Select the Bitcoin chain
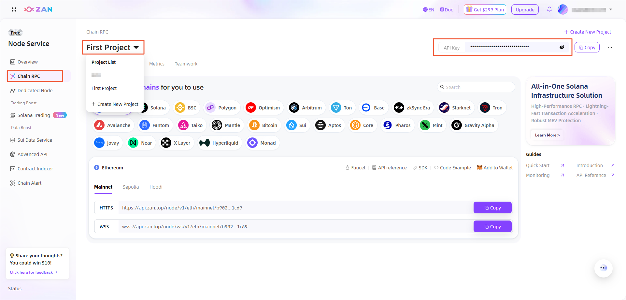Screen dimensions: 626x300 tap(264, 125)
